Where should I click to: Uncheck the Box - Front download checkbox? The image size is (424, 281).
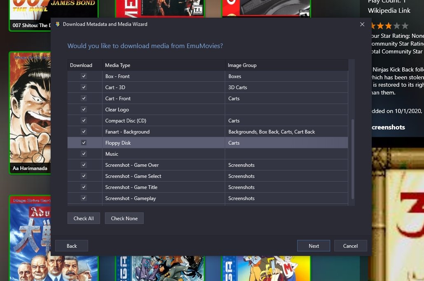tap(84, 76)
